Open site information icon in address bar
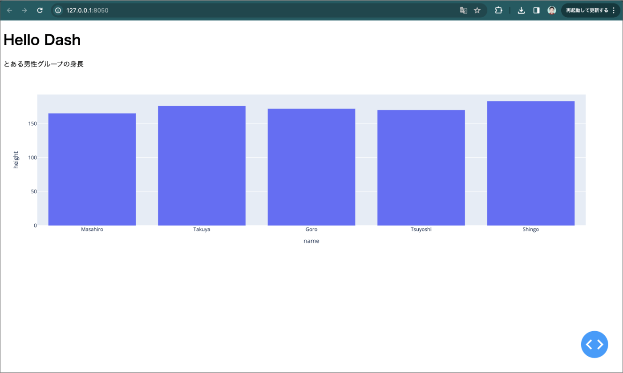The height and width of the screenshot is (373, 623). click(x=58, y=10)
